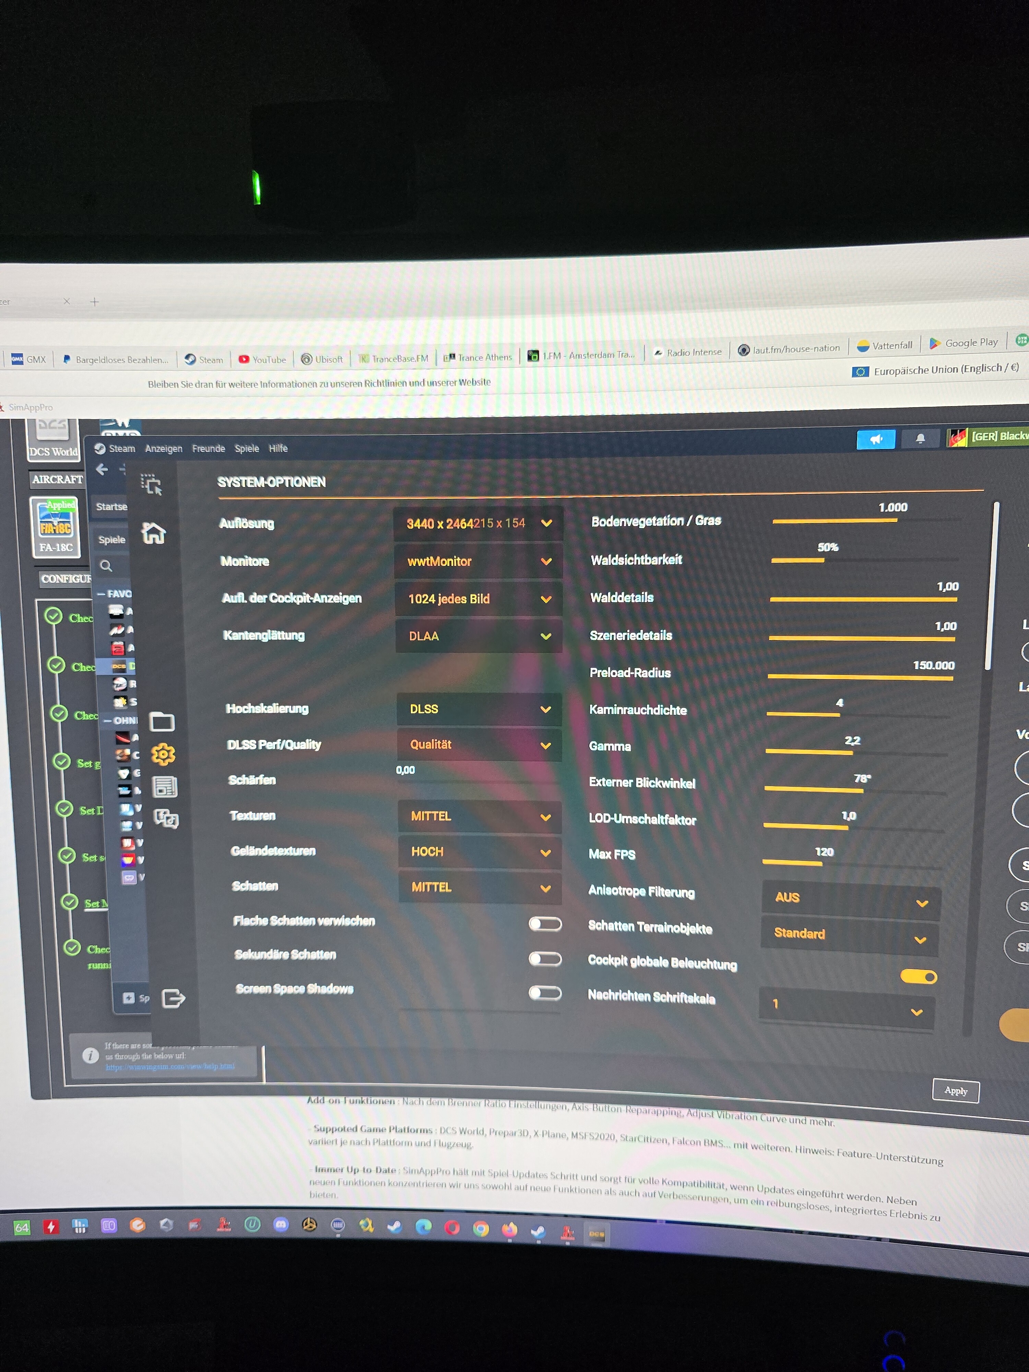
Task: Open the Texturen MITTEL dropdown
Action: pos(480,816)
